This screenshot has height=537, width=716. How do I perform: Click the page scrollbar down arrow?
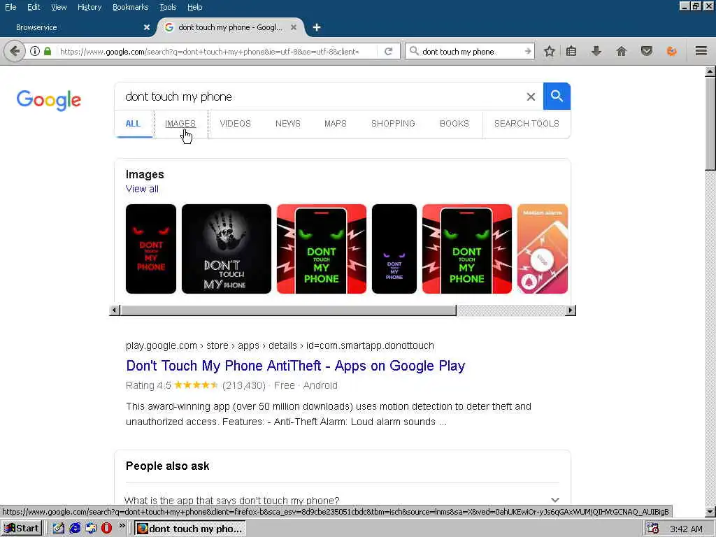(710, 512)
